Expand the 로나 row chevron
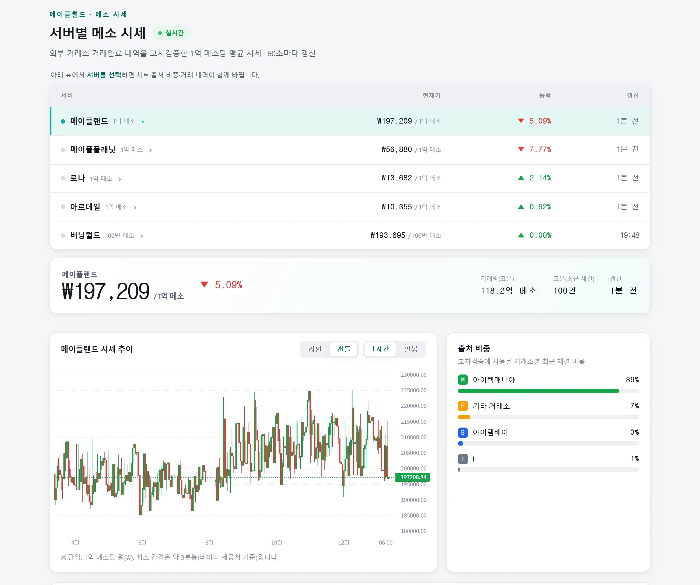This screenshot has width=700, height=585. click(x=120, y=179)
